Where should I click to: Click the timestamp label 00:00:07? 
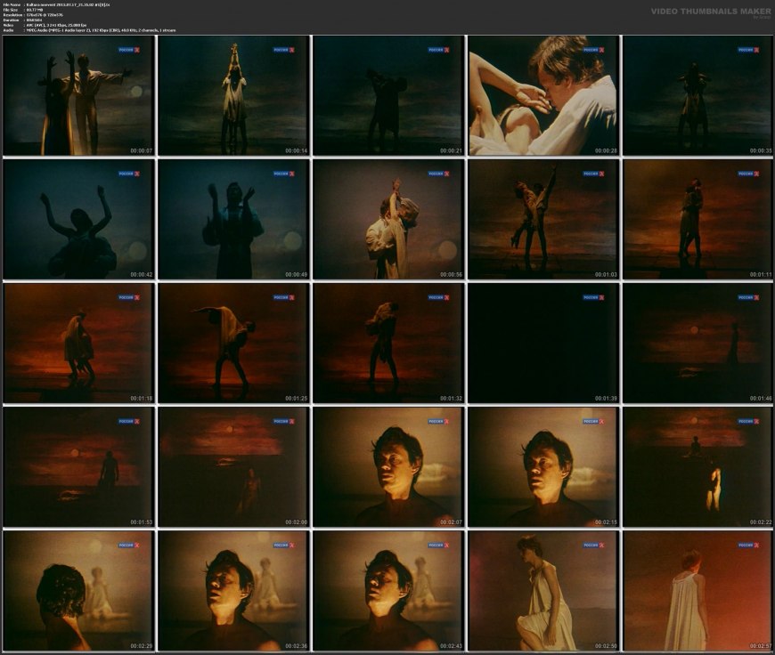pos(141,150)
